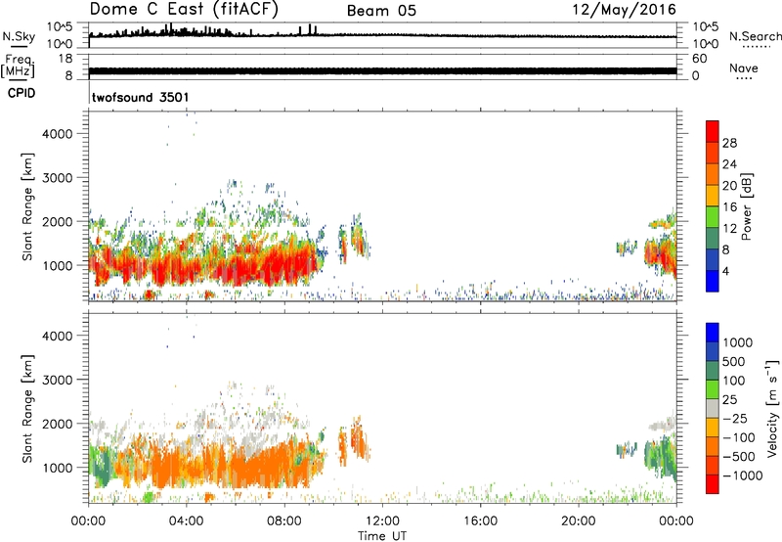Viewport: 782px width, 542px height.
Task: Click the '08:00' time axis tick label
Action: (284, 521)
